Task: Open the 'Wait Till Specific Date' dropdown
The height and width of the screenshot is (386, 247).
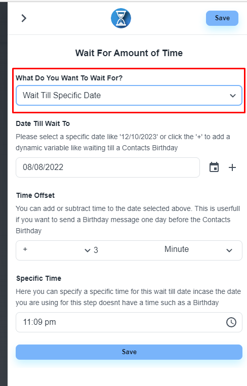Action: (x=129, y=95)
